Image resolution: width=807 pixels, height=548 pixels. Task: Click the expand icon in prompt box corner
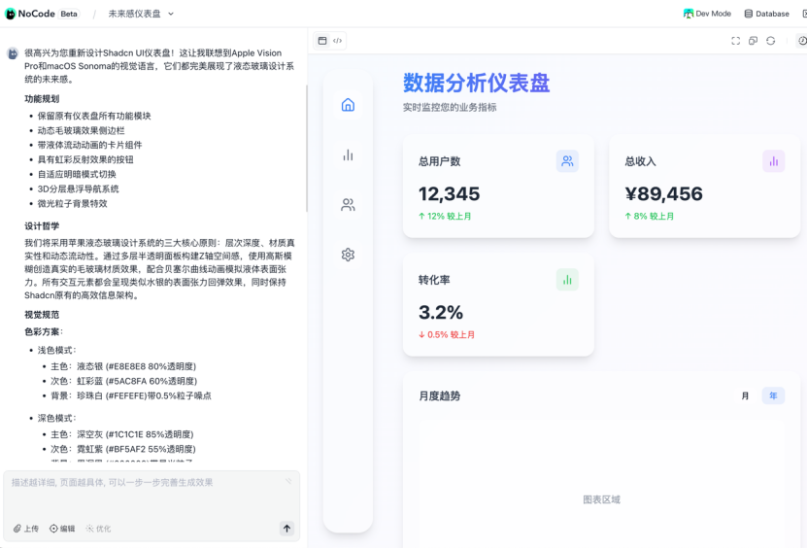click(x=288, y=481)
